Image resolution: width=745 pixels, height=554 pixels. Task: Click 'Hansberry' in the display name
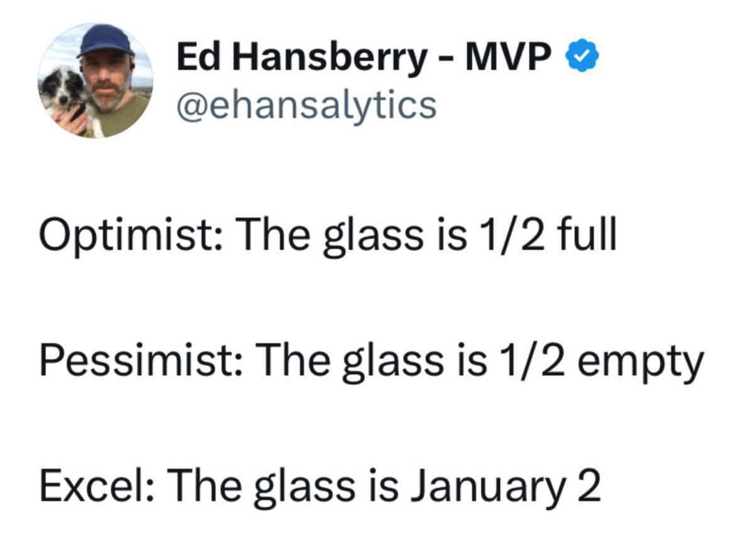tap(330, 58)
